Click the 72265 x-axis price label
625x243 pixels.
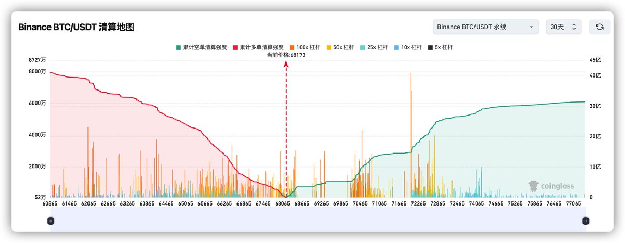pos(418,204)
